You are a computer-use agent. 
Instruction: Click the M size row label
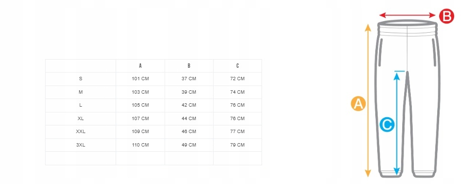pyautogui.click(x=81, y=92)
